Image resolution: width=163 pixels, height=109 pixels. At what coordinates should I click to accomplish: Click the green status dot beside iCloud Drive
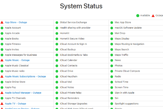(57, 71)
